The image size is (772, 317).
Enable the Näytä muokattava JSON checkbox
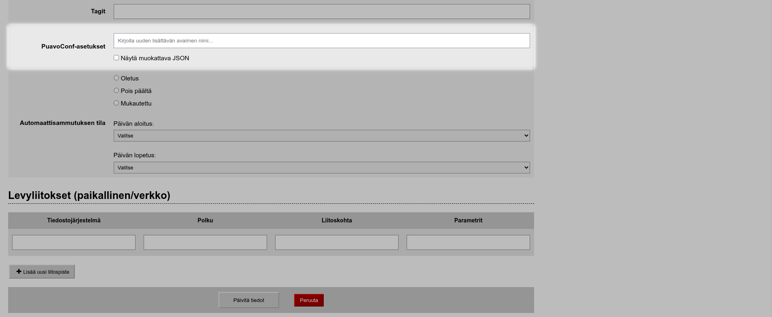[x=116, y=58]
